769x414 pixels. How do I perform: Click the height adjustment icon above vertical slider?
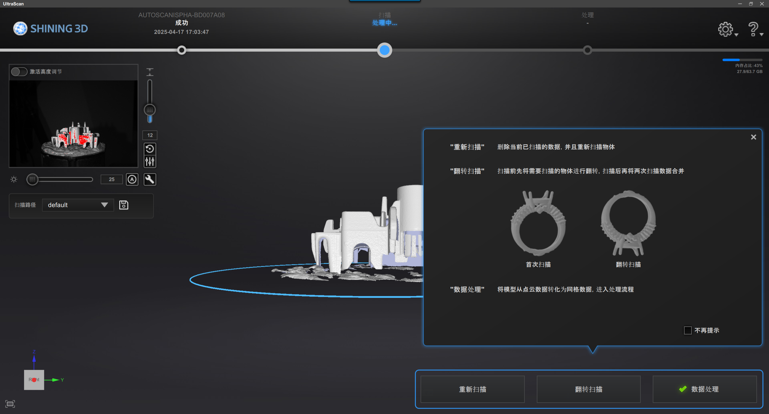tap(150, 72)
